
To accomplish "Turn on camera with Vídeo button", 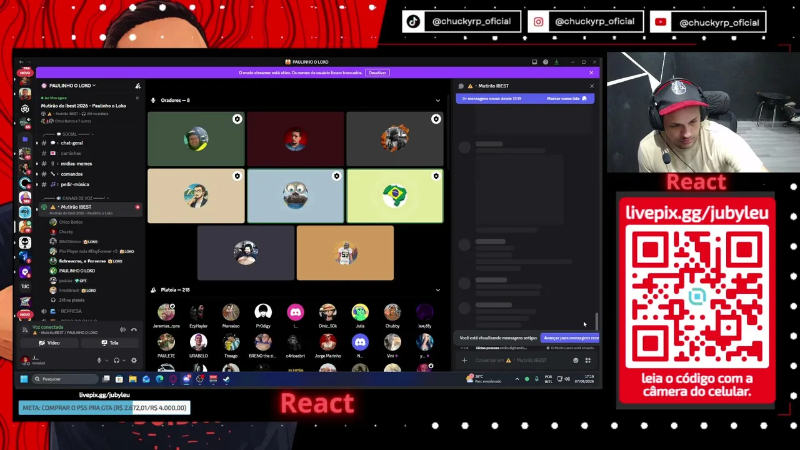I will click(x=49, y=342).
